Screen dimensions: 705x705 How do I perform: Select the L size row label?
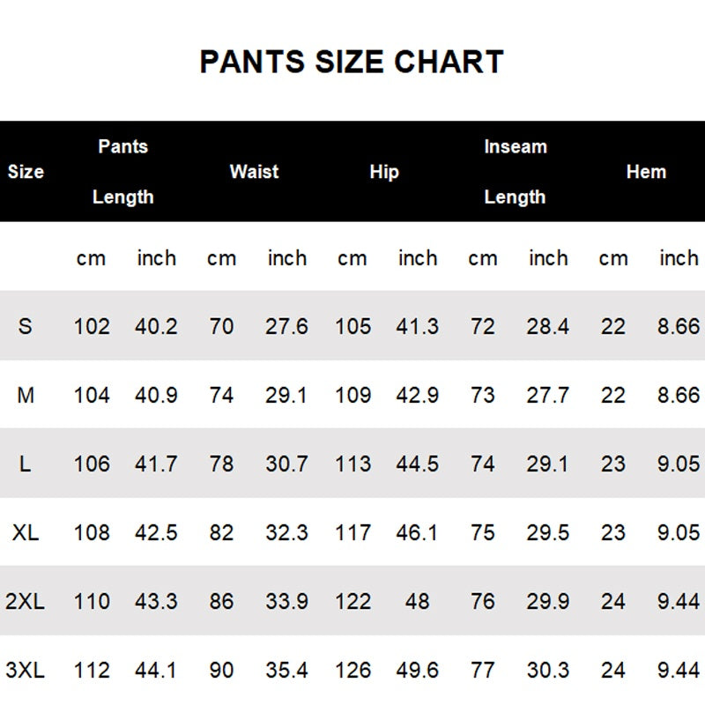[x=25, y=464]
